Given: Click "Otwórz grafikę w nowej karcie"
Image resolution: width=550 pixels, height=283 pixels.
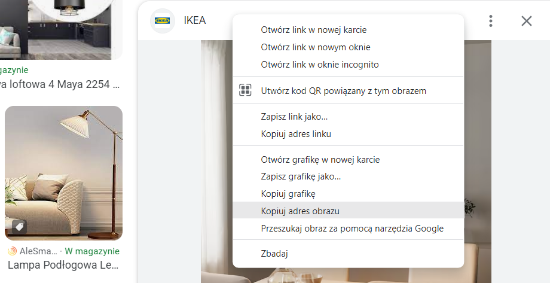Looking at the screenshot, I should tap(320, 160).
